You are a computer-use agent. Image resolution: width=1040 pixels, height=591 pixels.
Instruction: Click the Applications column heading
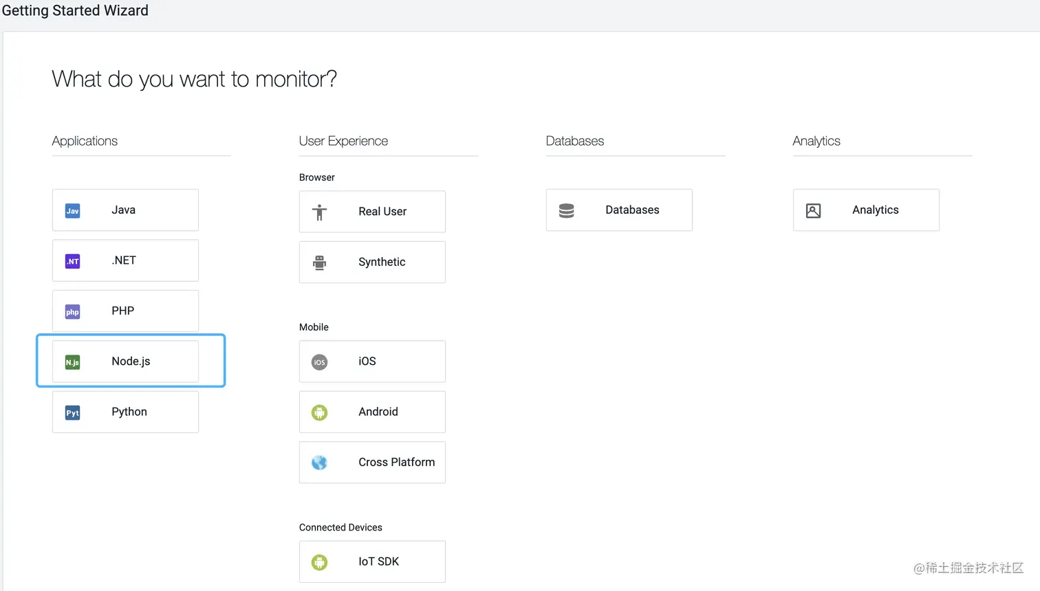(85, 141)
